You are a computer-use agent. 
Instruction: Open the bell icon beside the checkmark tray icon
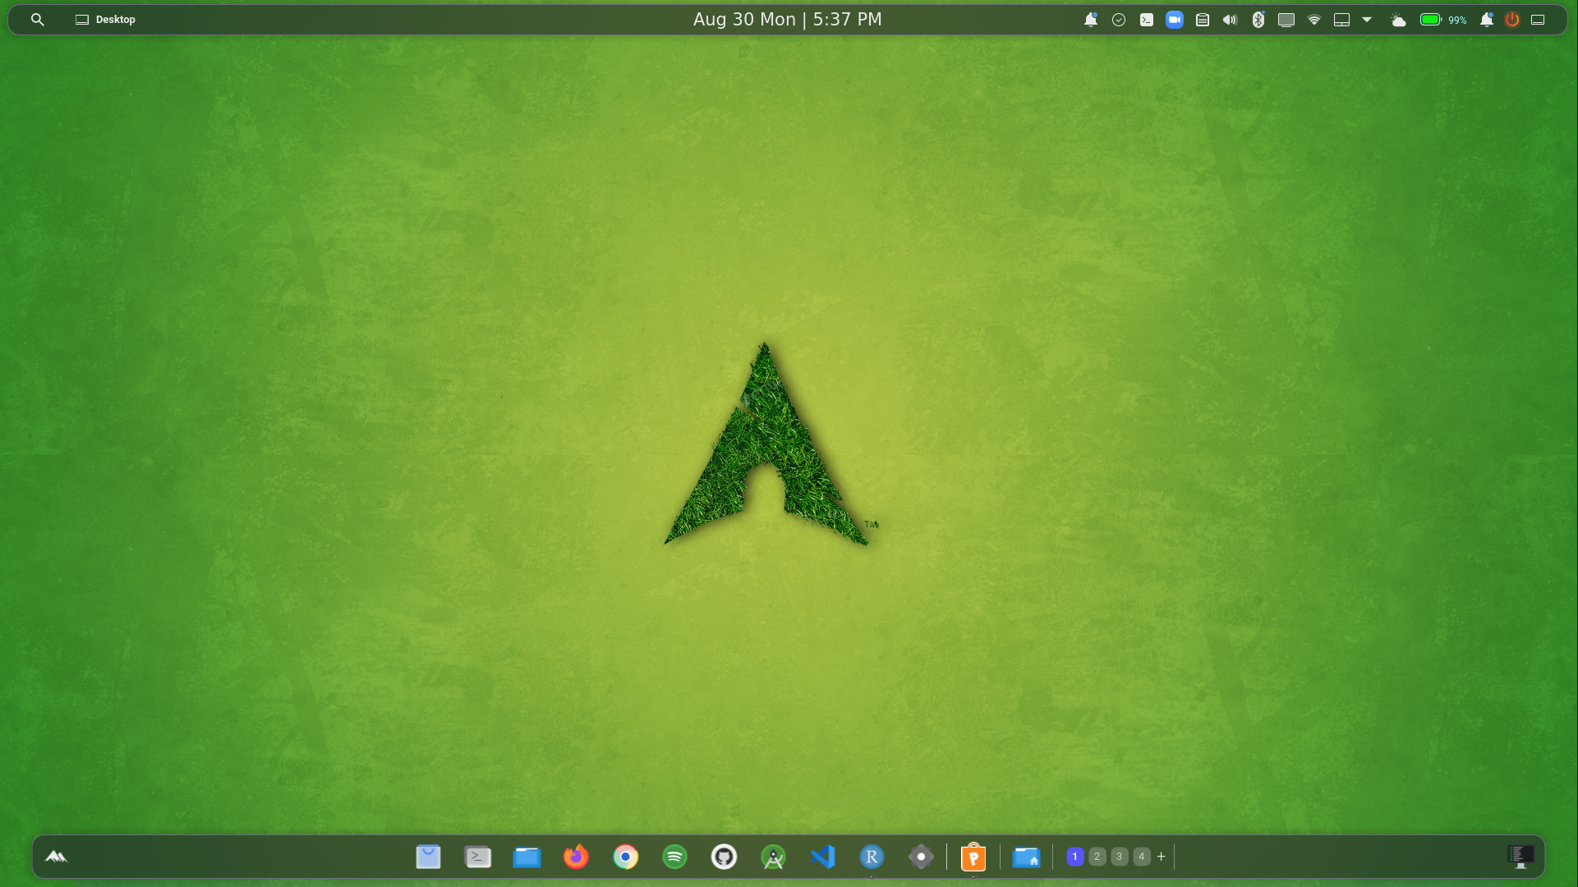tap(1091, 20)
